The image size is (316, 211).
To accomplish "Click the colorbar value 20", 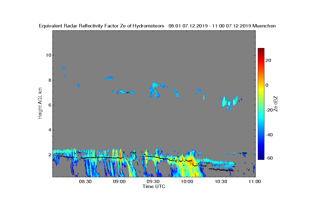I will point(269,60).
